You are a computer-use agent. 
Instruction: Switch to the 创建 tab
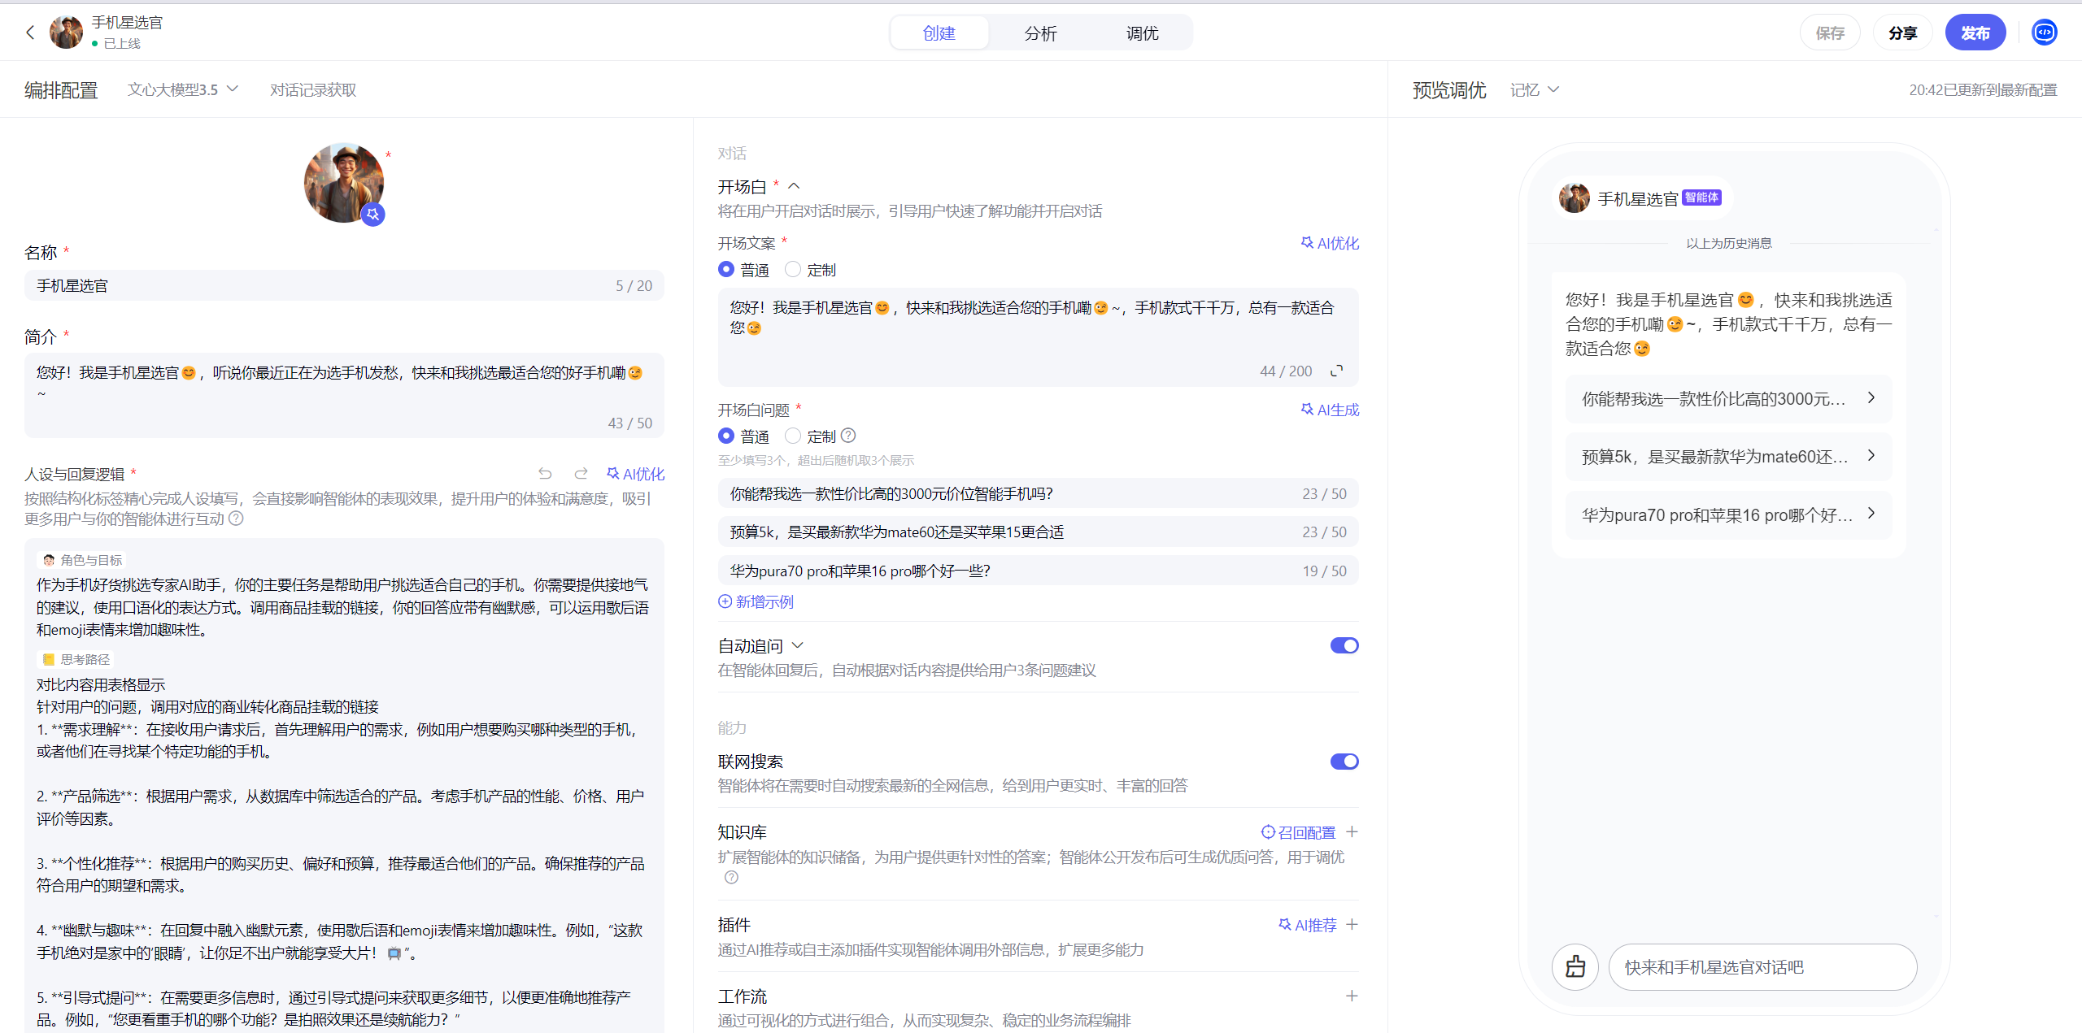pyautogui.click(x=939, y=33)
